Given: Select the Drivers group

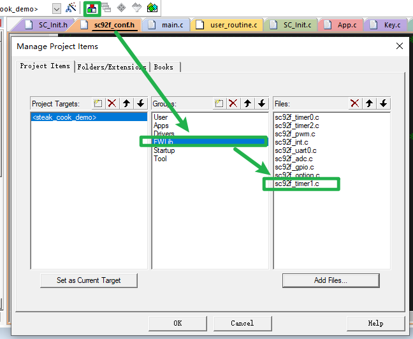Looking at the screenshot, I should [164, 134].
